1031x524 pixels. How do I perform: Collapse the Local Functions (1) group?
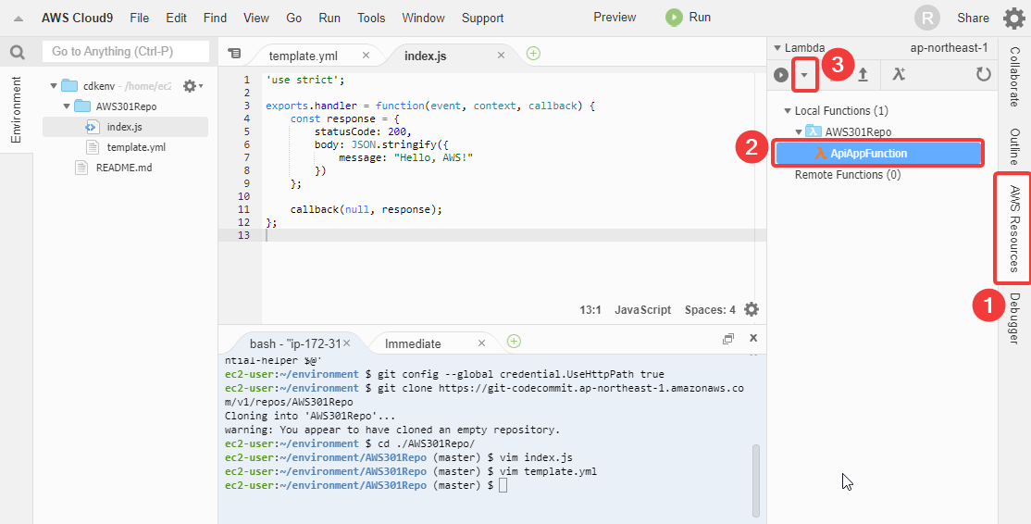click(x=788, y=110)
